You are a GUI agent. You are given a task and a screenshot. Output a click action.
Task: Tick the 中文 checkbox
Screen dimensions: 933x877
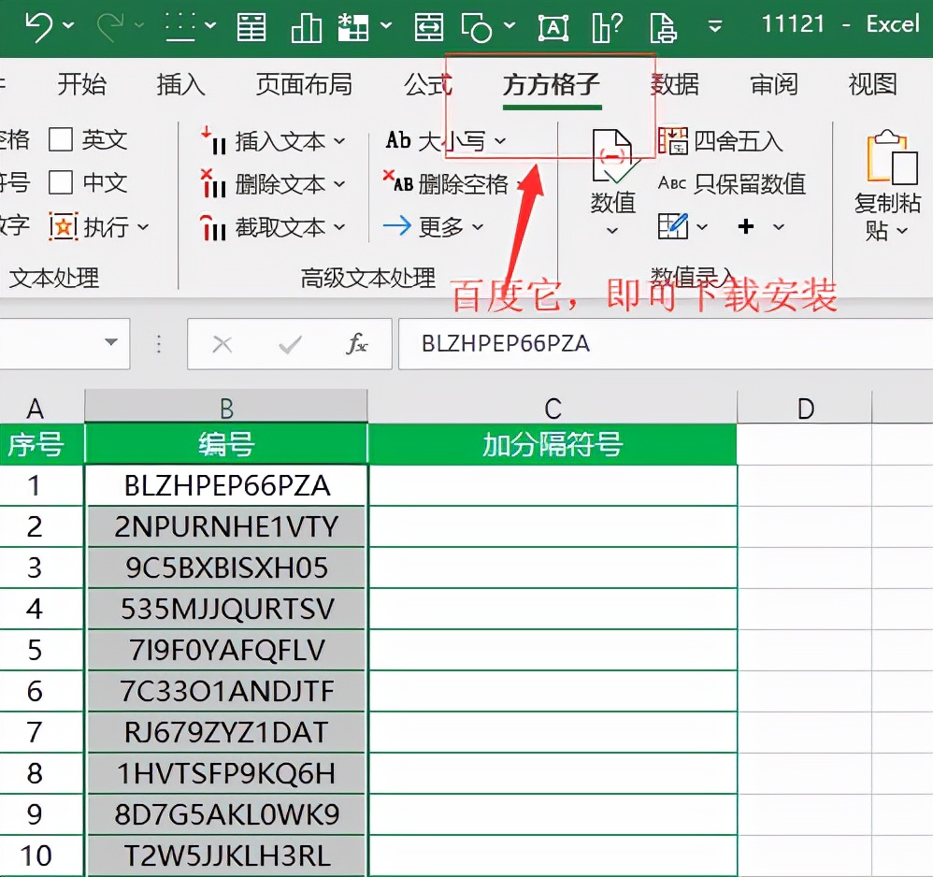point(61,182)
